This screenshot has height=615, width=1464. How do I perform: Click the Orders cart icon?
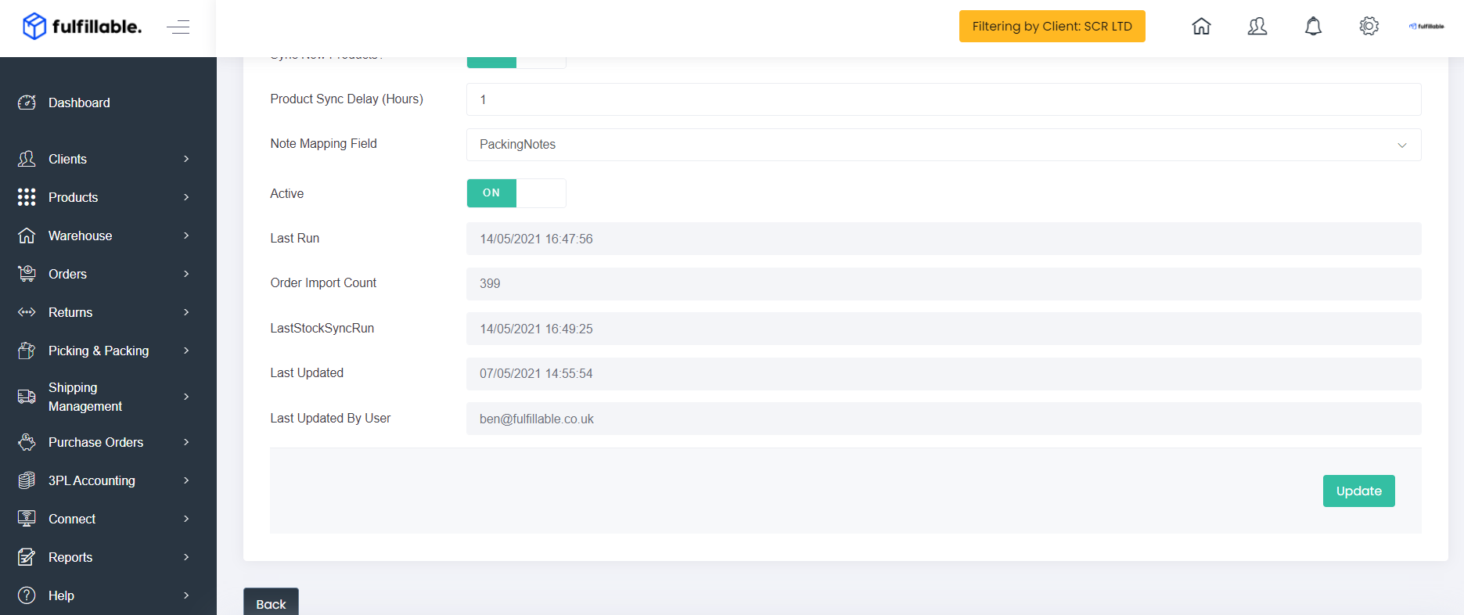(x=27, y=274)
